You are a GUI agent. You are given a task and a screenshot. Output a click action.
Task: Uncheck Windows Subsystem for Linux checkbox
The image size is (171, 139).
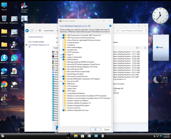click(x=63, y=110)
